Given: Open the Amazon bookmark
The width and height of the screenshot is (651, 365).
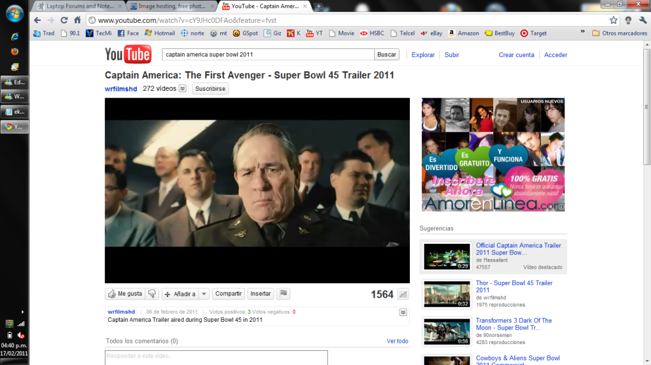Looking at the screenshot, I should pos(464,33).
